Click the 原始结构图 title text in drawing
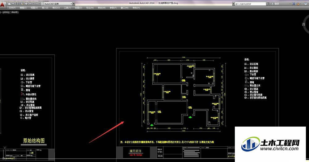The width and height of the screenshot is (309, 162). click(34, 141)
